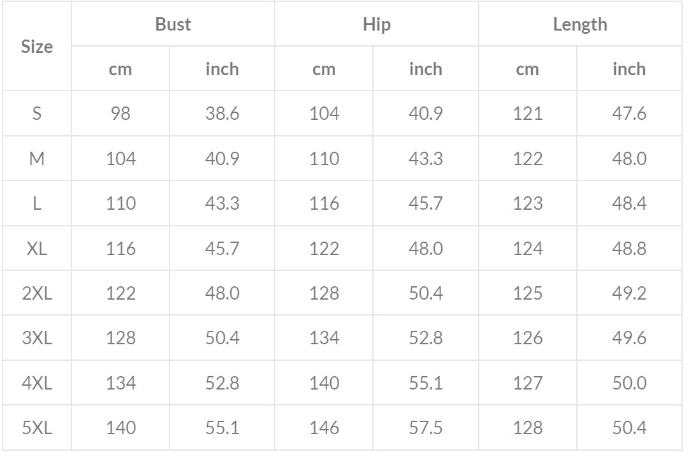Click the 57.5 inch hip value
Viewport: 684px width, 452px height.
pos(425,427)
